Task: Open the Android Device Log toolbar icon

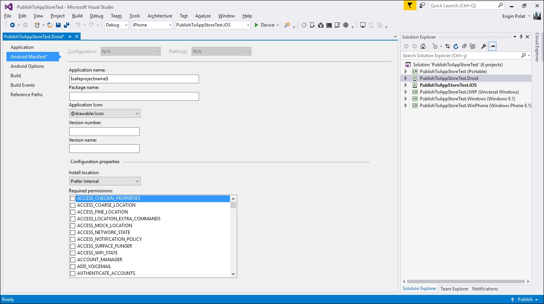Action: coord(337,25)
